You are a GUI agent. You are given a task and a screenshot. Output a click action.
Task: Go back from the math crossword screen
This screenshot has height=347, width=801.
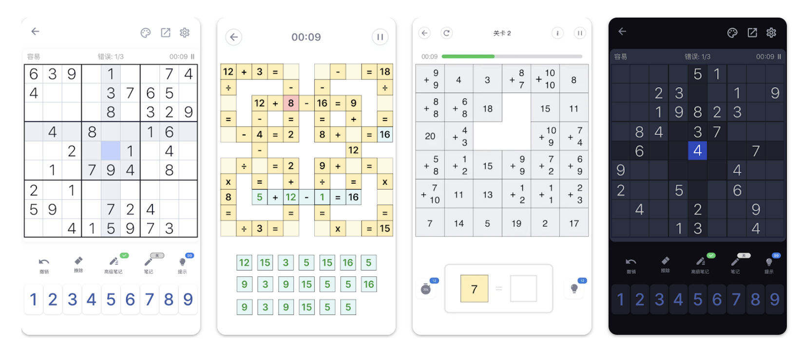click(234, 37)
